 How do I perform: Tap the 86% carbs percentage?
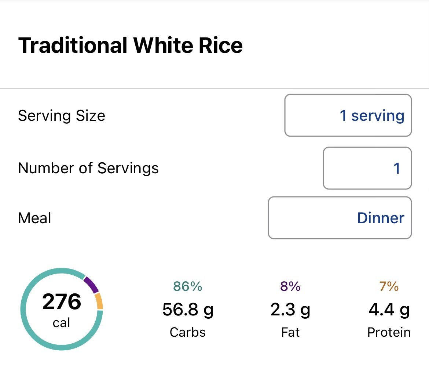point(188,286)
